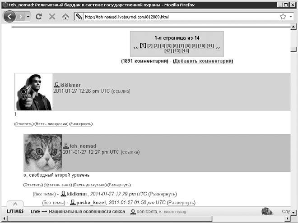This screenshot has height=223, width=298.
Task: Click the Добавить комментарий link
Action: tap(203, 61)
